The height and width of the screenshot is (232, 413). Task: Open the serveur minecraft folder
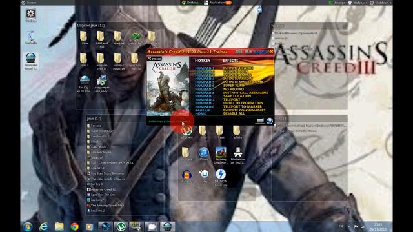118,61
